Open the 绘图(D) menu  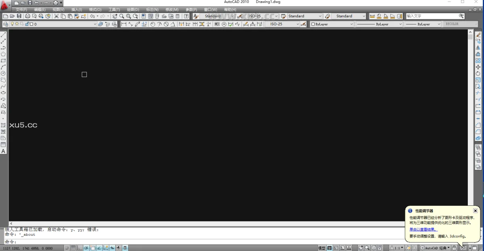click(133, 9)
